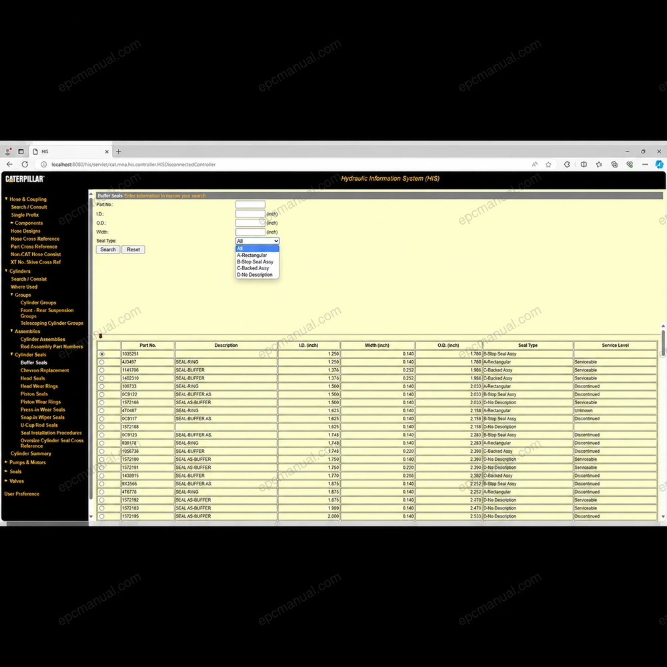Select radio button for part 4T0487
The height and width of the screenshot is (667, 667).
tap(101, 411)
